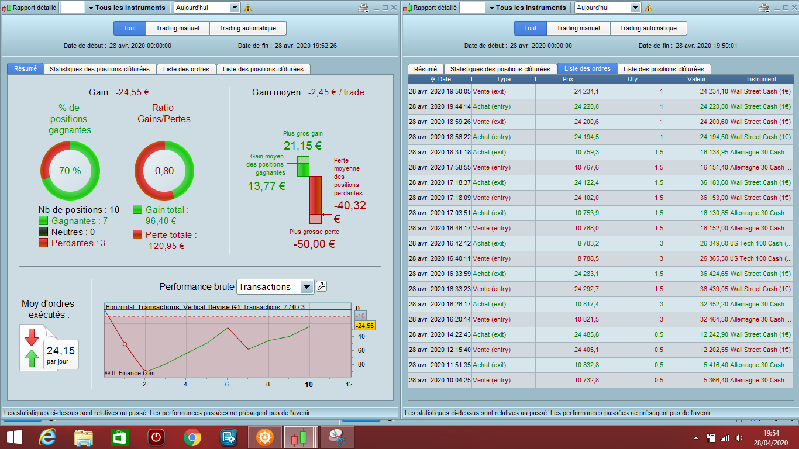This screenshot has height=449, width=799.
Task: Click the value cell 26 365,50
Action: click(697, 258)
